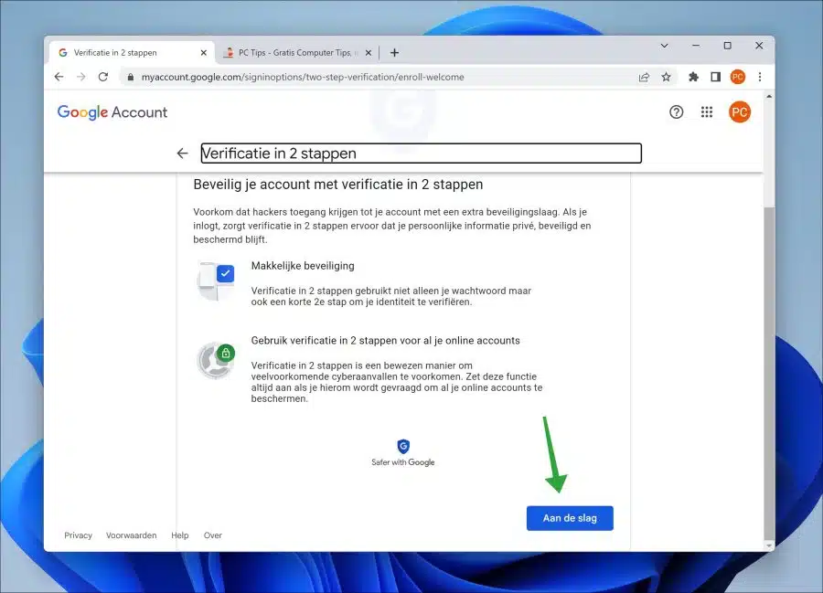This screenshot has height=593, width=823.
Task: Click the lock icon in address bar
Action: (x=131, y=77)
